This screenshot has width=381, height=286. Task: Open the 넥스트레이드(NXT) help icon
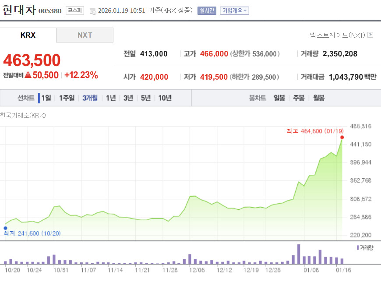(370, 35)
